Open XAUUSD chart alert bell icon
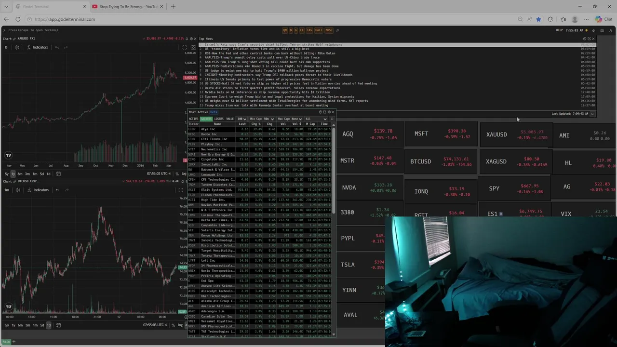 click(187, 39)
